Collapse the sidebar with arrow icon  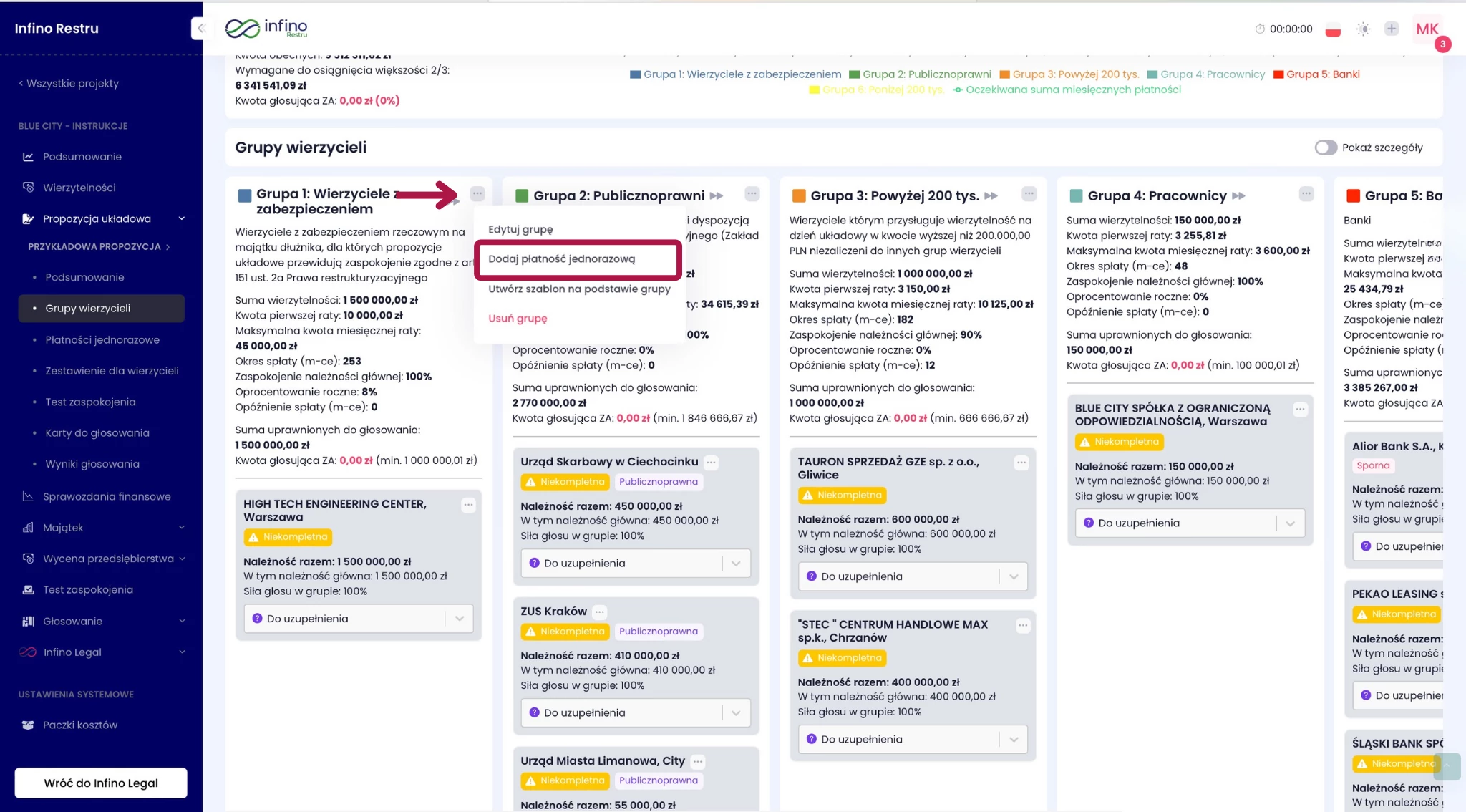[x=200, y=29]
